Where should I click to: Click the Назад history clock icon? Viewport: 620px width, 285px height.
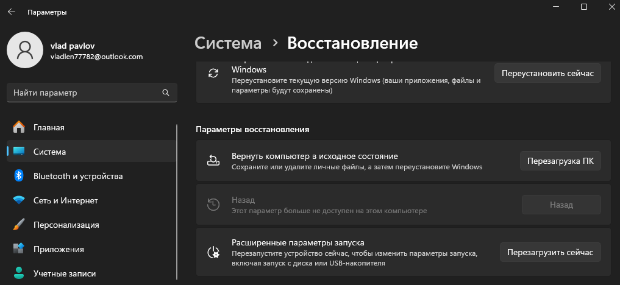[213, 205]
